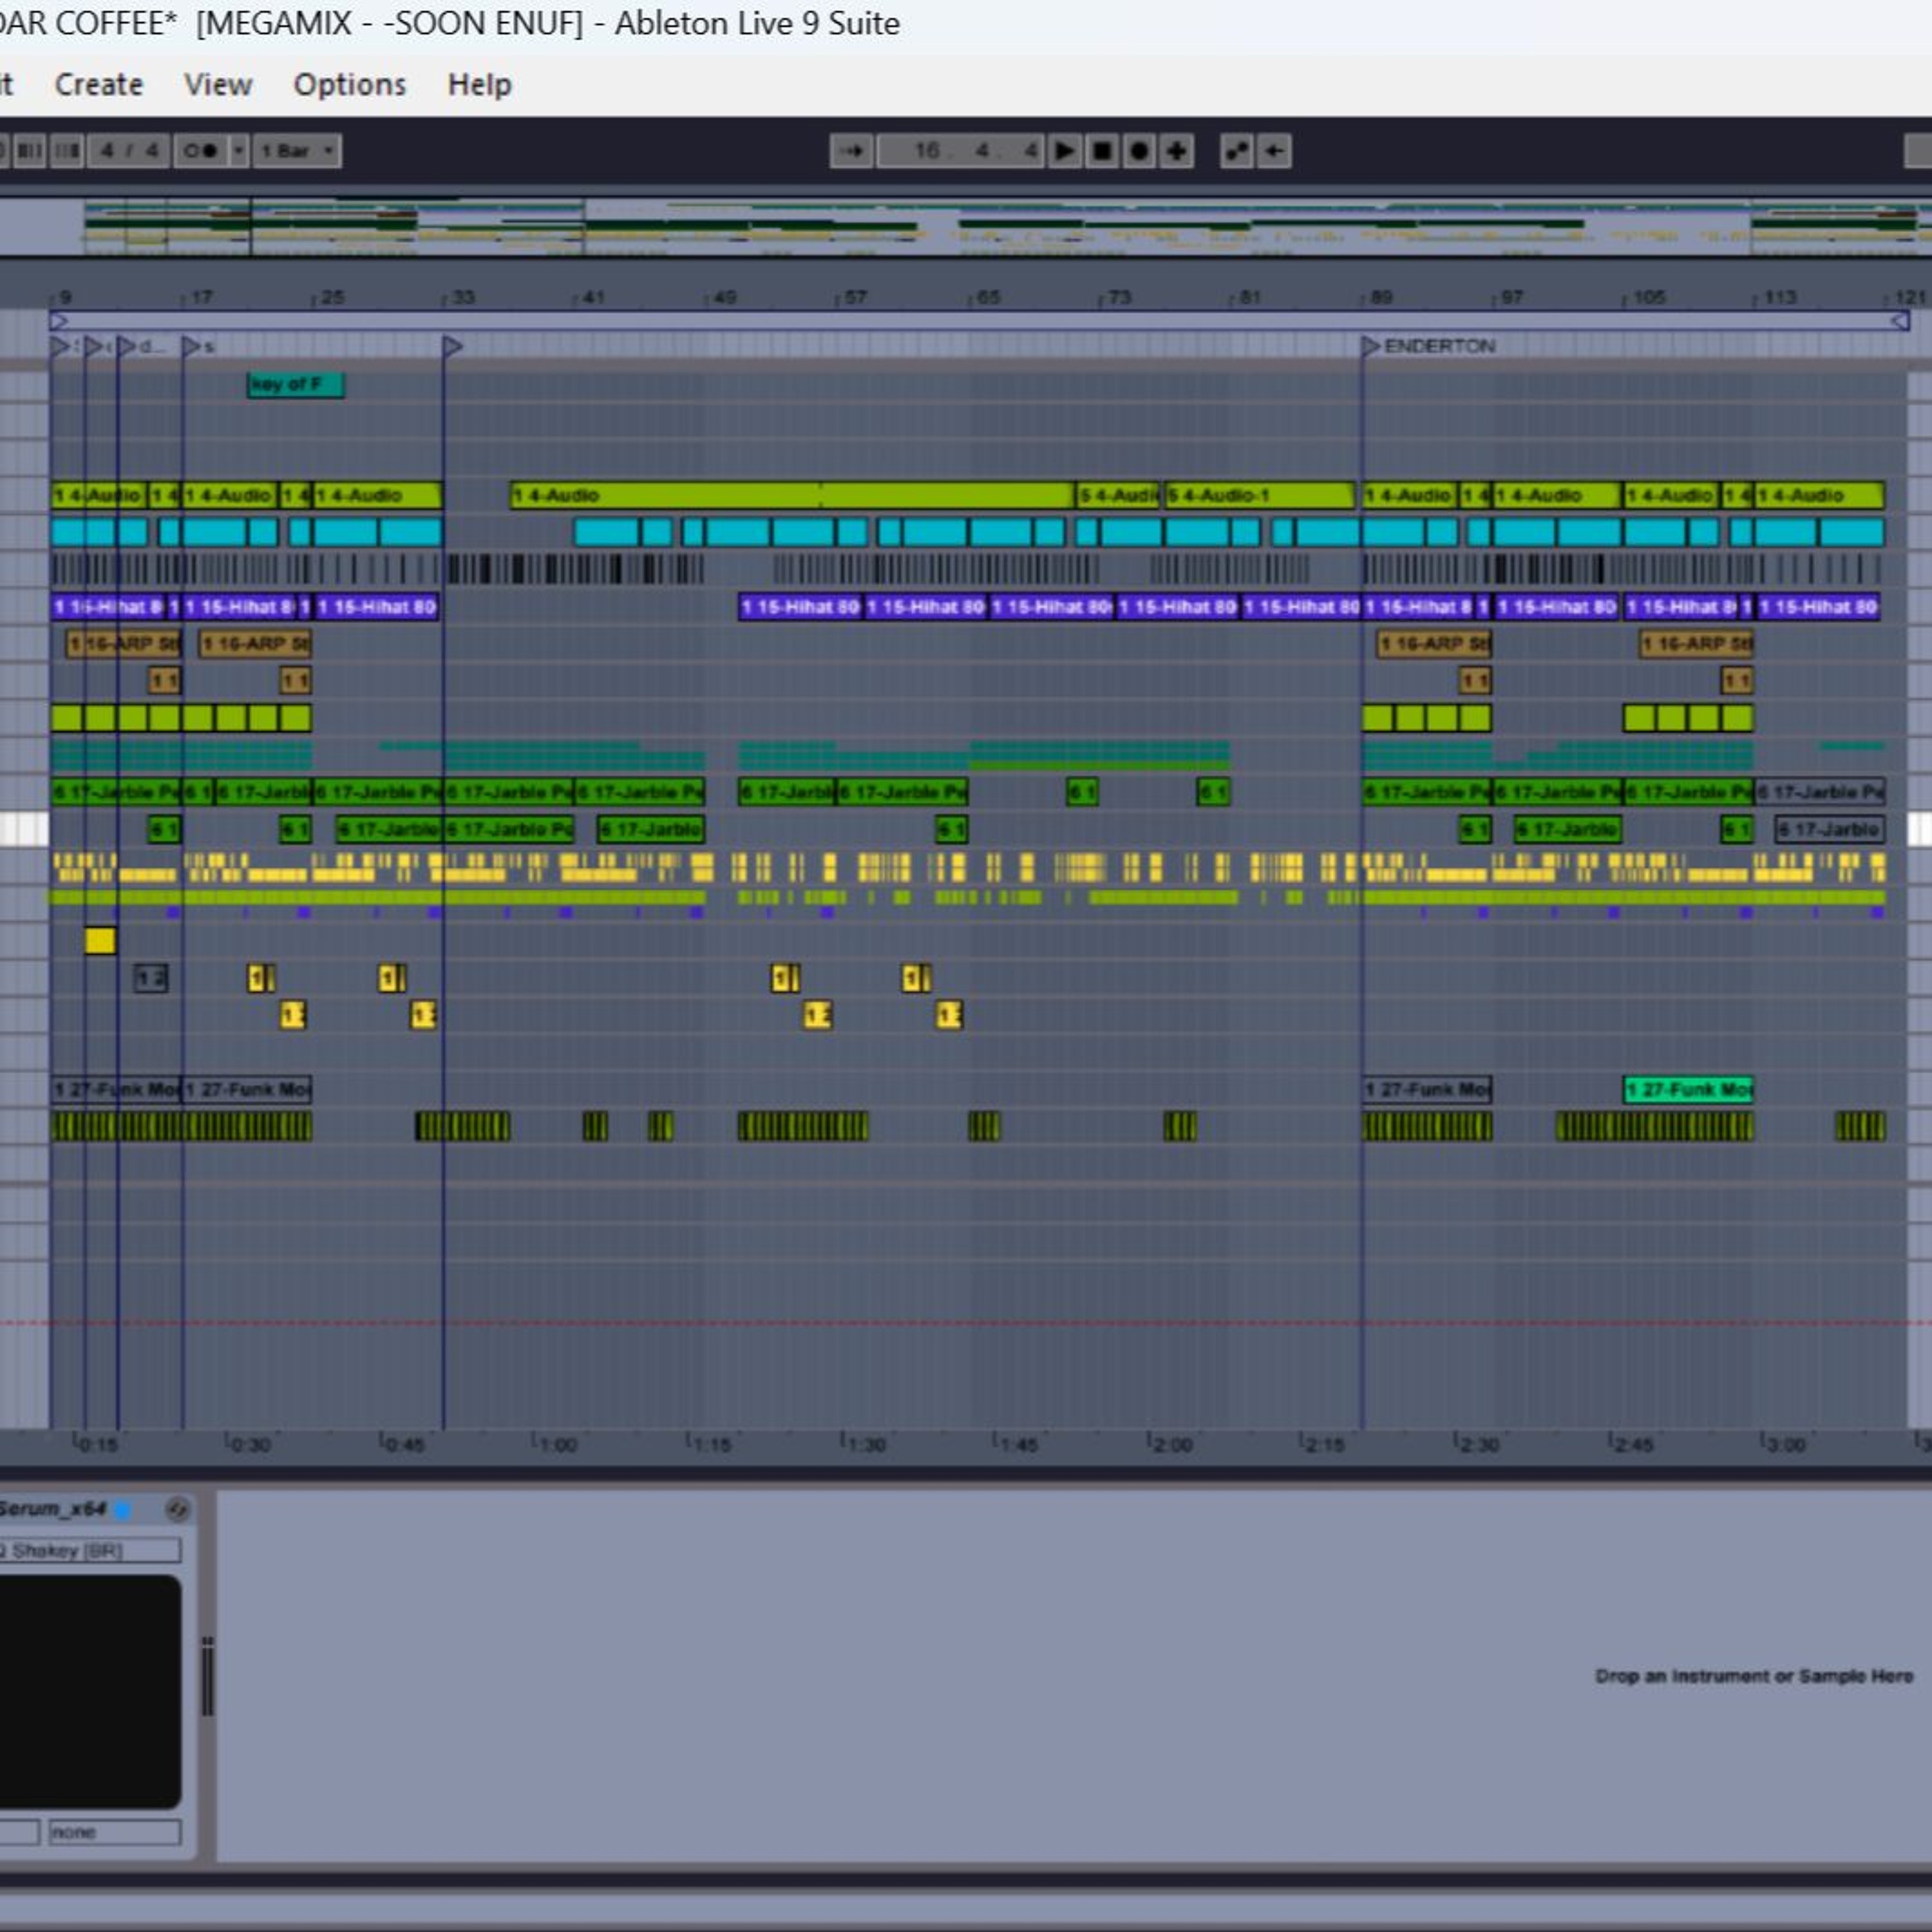Click the device chain vertical handle
Image resolution: width=1932 pixels, height=1932 pixels.
[207, 1676]
